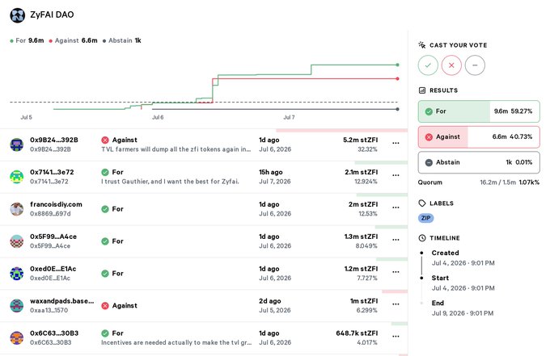Open the waxandpads.base avatar icon
550x356 pixels.
(16, 306)
